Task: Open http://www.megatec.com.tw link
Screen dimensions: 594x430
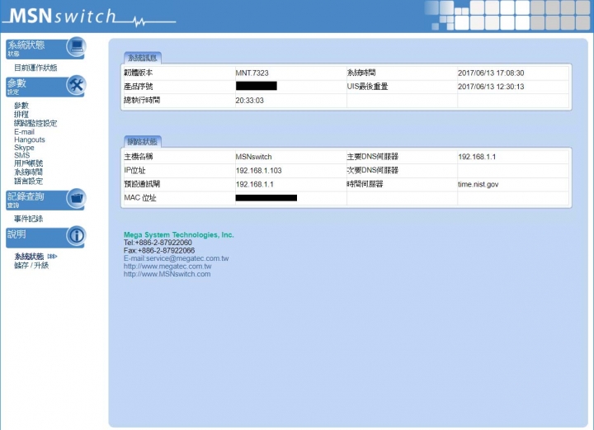Action: click(x=167, y=267)
